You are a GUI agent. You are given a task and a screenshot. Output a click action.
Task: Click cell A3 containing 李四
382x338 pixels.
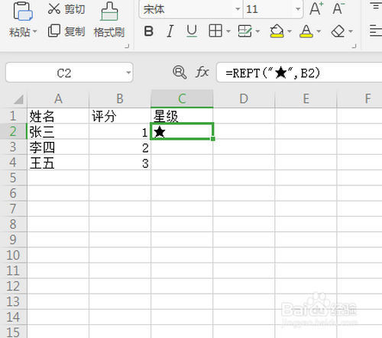pyautogui.click(x=58, y=147)
